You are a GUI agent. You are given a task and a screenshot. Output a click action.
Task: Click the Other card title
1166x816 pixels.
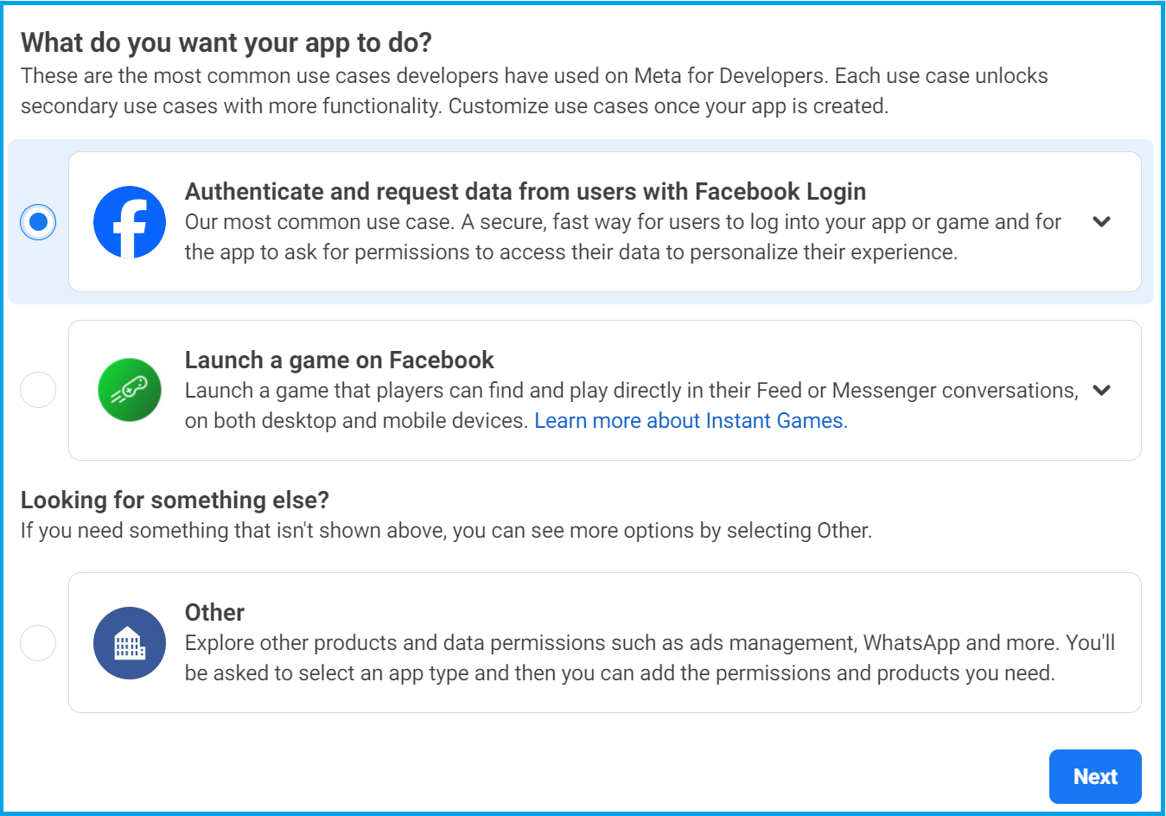coord(214,612)
